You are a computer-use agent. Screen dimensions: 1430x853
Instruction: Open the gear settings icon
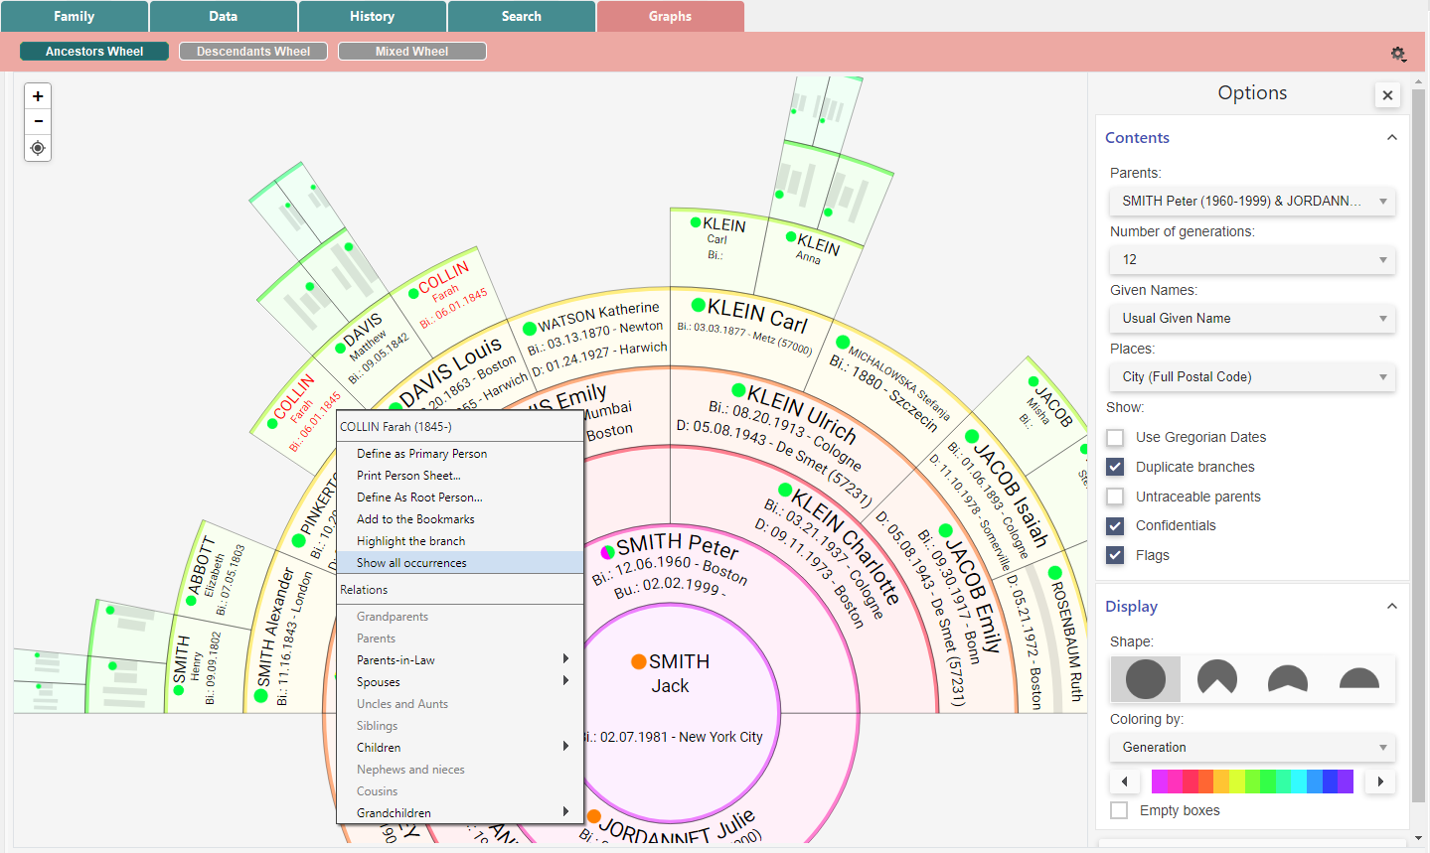pyautogui.click(x=1398, y=54)
